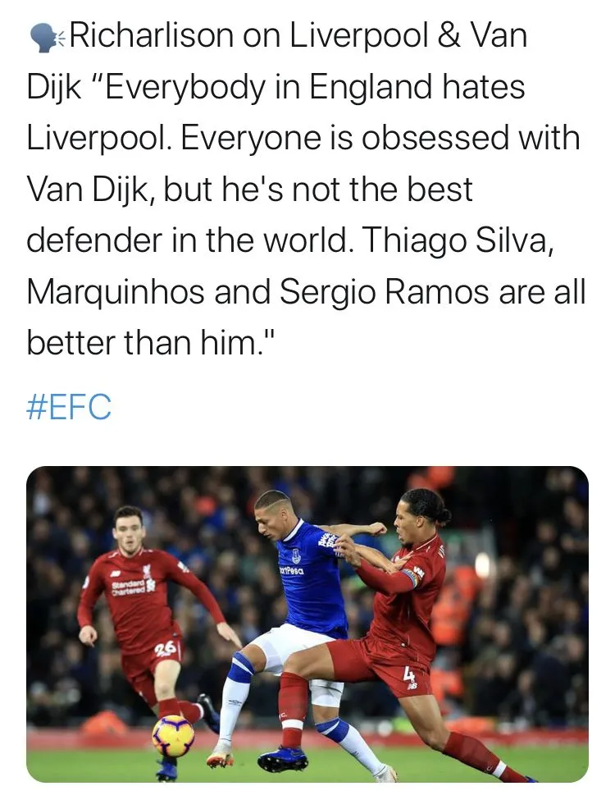Open the #EFC hashtag
This screenshot has height=809, width=615.
pos(69,407)
